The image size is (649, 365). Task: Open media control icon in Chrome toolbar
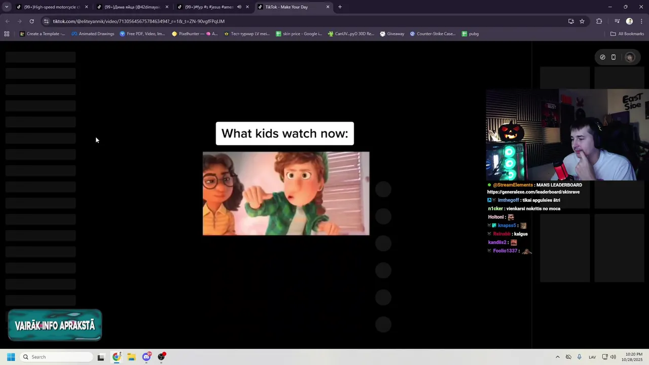pyautogui.click(x=617, y=21)
